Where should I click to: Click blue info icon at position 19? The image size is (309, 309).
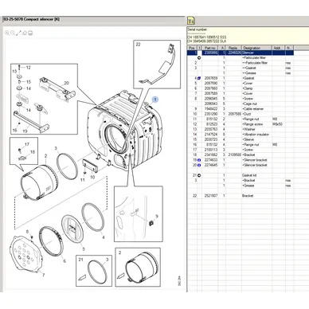pyautogui.click(x=199, y=160)
